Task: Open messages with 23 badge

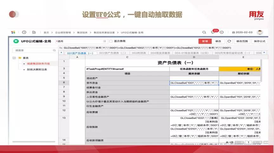Action: [x=213, y=32]
